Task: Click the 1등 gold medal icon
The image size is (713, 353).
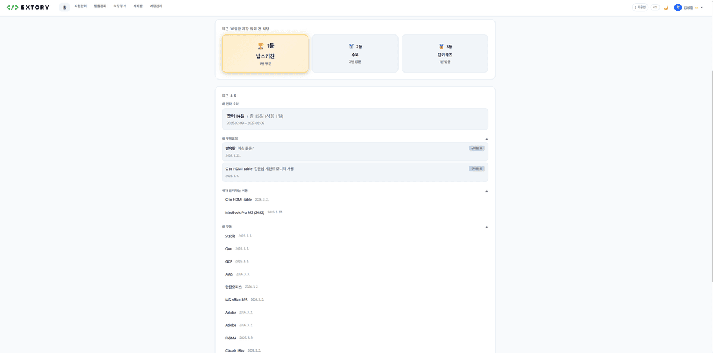Action: (x=260, y=46)
